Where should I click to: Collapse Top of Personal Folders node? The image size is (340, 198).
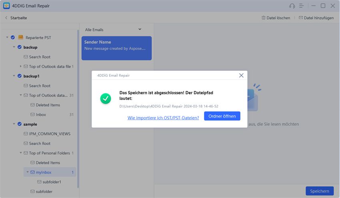click(21, 153)
